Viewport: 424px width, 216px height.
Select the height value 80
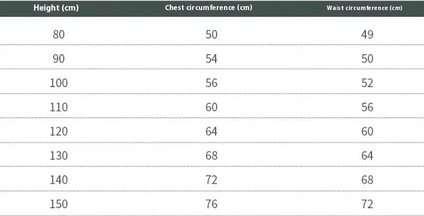[59, 35]
